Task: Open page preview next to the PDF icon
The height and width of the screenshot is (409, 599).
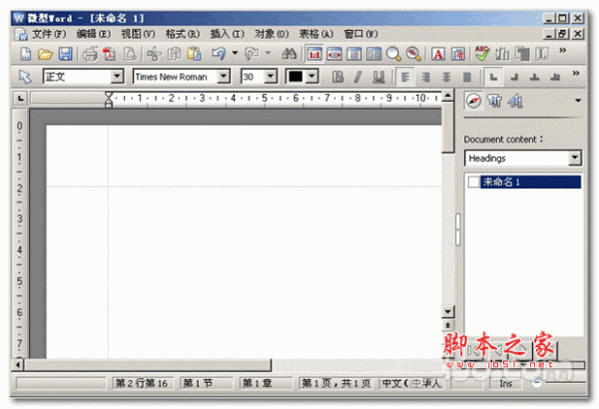Action: [x=130, y=54]
